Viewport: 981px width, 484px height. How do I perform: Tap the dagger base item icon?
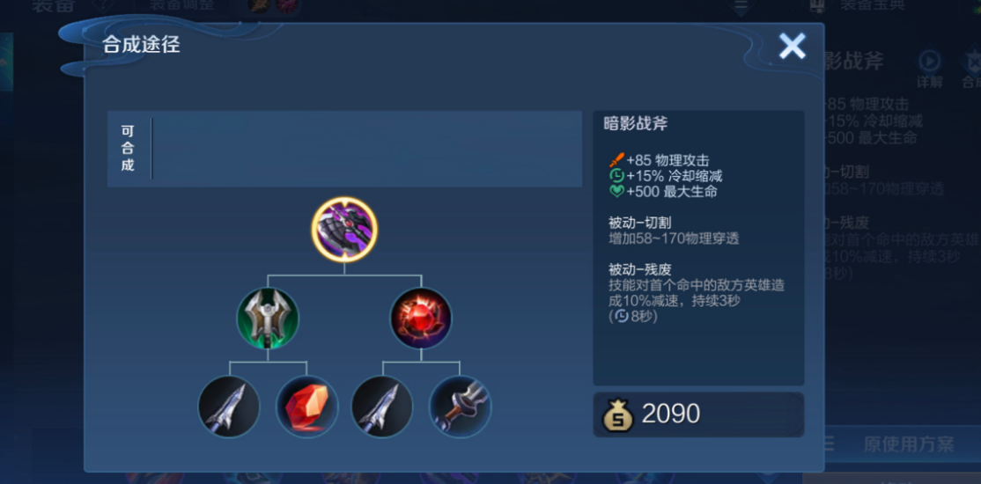pyautogui.click(x=460, y=407)
